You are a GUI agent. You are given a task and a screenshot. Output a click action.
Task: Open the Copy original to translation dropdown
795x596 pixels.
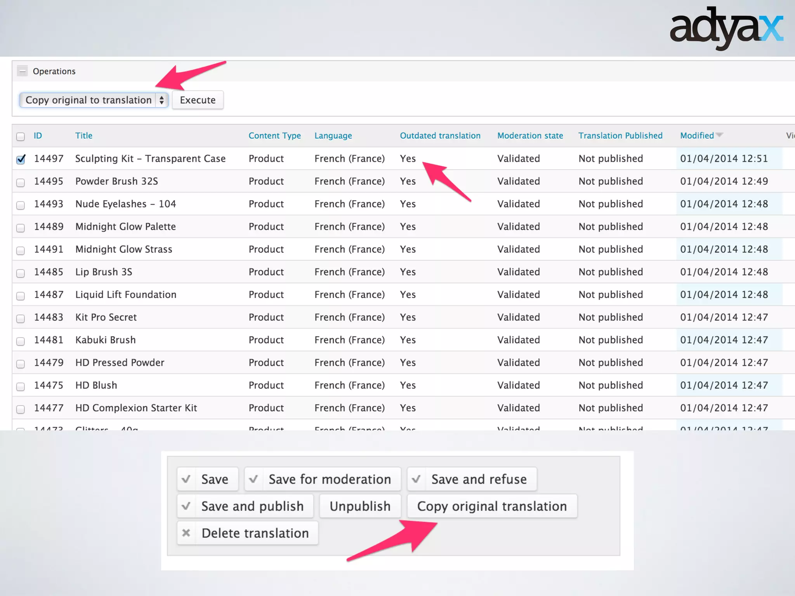94,100
